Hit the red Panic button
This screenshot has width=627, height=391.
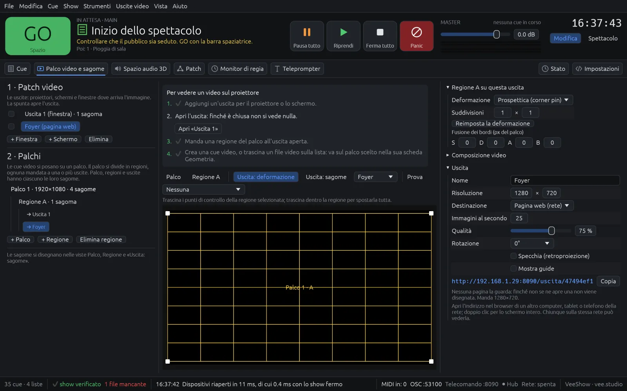click(x=417, y=36)
